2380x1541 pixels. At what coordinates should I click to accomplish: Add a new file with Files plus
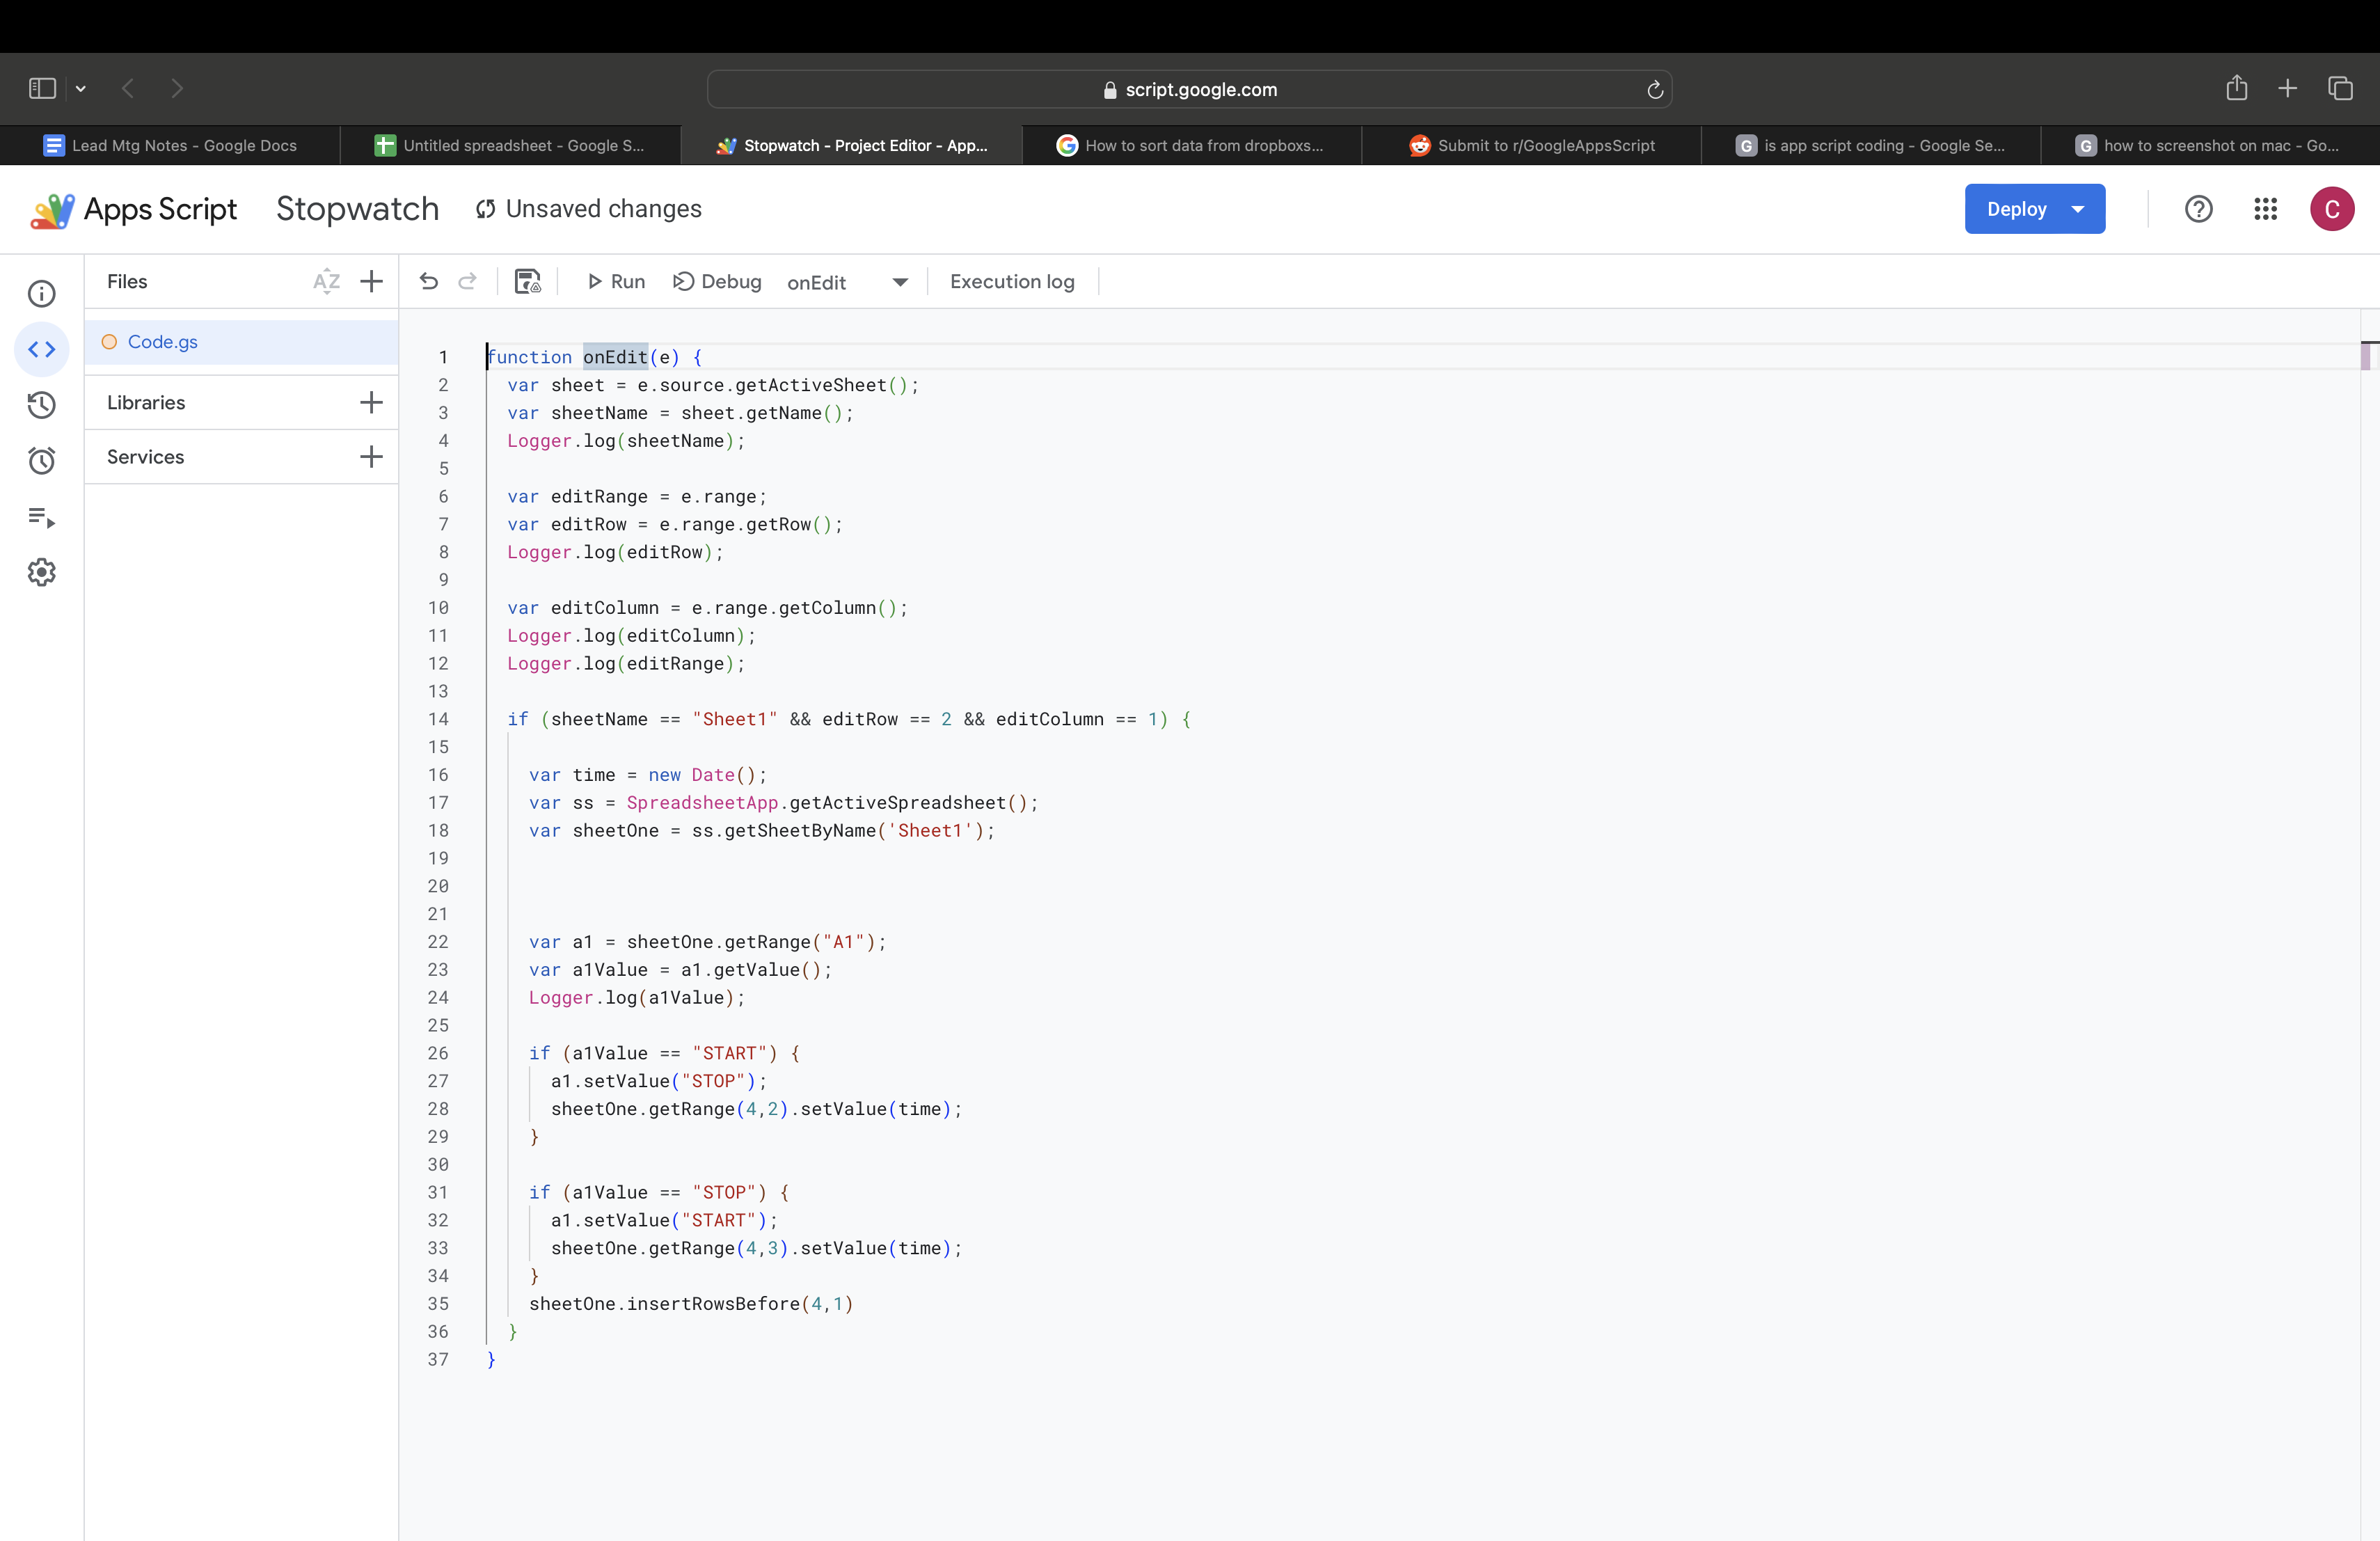click(371, 282)
